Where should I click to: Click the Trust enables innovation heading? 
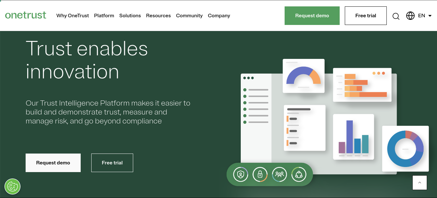(87, 60)
